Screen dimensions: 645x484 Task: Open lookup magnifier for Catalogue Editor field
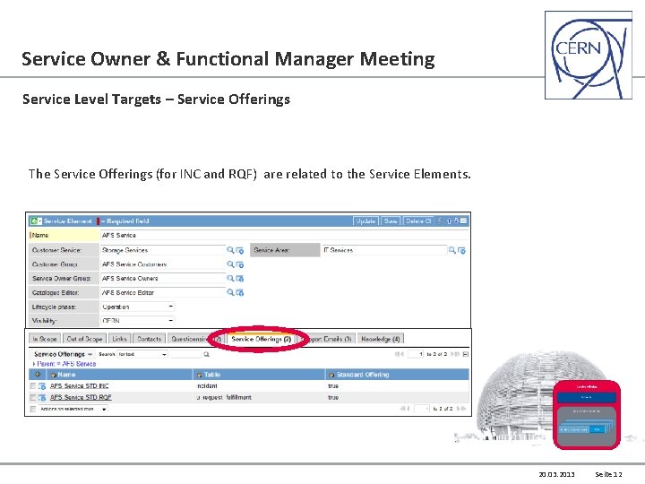point(230,292)
